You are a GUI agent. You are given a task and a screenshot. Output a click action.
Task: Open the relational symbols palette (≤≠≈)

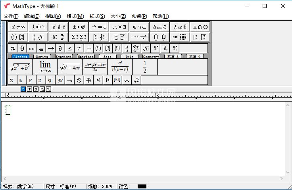point(18,27)
